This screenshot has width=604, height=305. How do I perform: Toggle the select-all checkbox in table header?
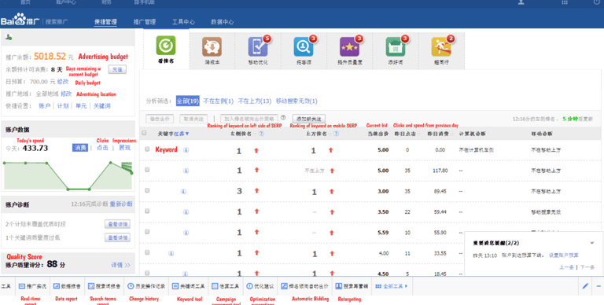[144, 134]
